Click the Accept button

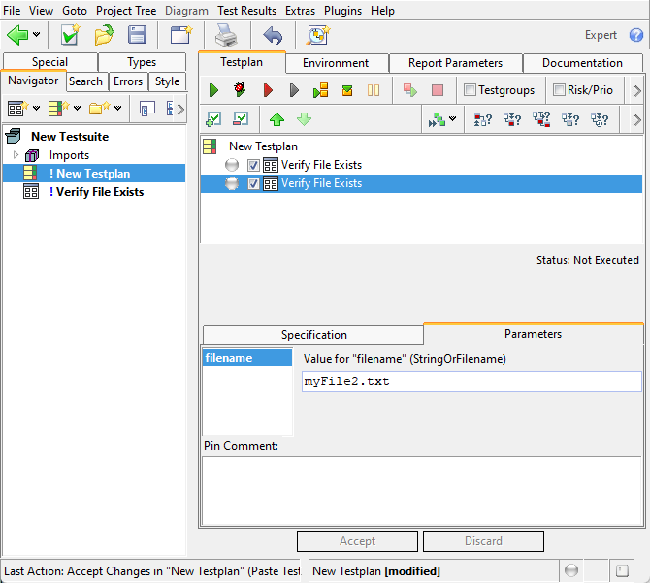[357, 541]
